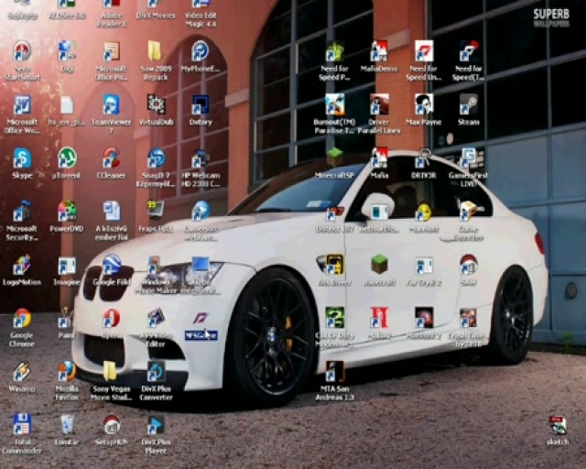Open the Max Payne shortcut
Screen dimensions: 586x469
click(x=423, y=104)
